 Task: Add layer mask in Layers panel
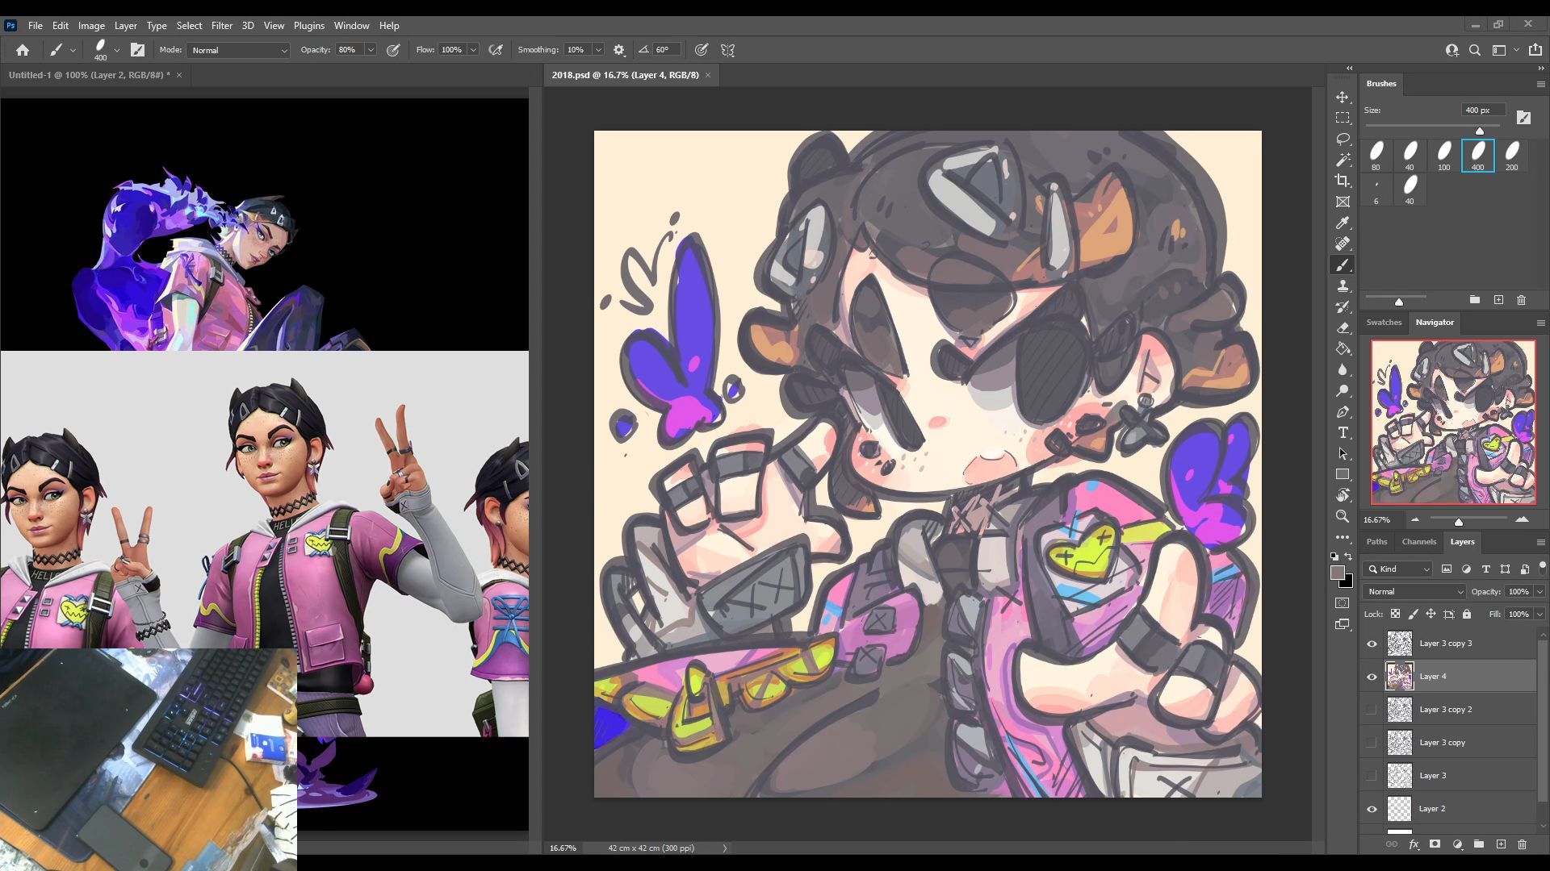pos(1435,844)
